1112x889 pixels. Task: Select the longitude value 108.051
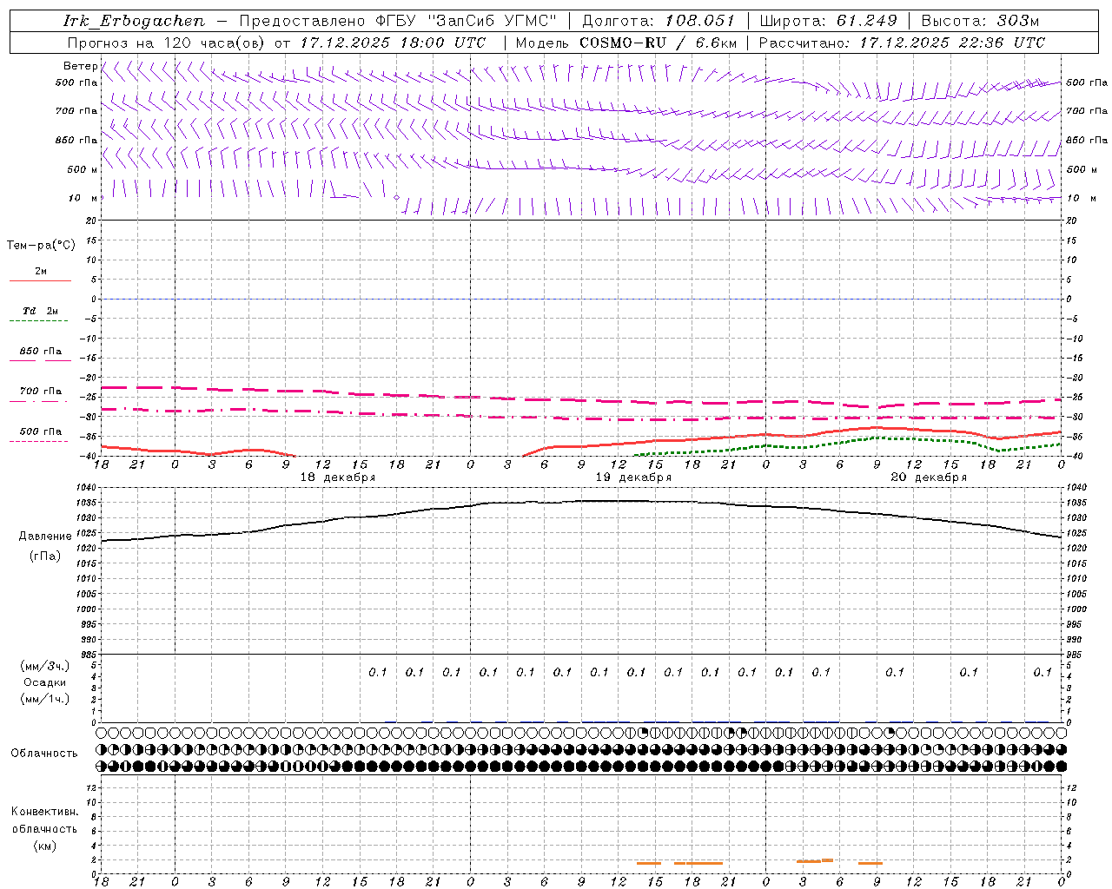click(700, 21)
